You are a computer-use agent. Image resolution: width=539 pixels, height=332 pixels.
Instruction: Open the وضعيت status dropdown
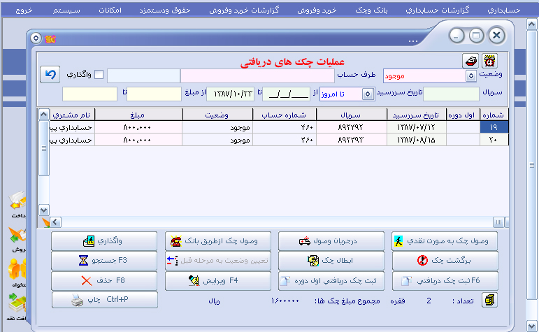pos(470,75)
